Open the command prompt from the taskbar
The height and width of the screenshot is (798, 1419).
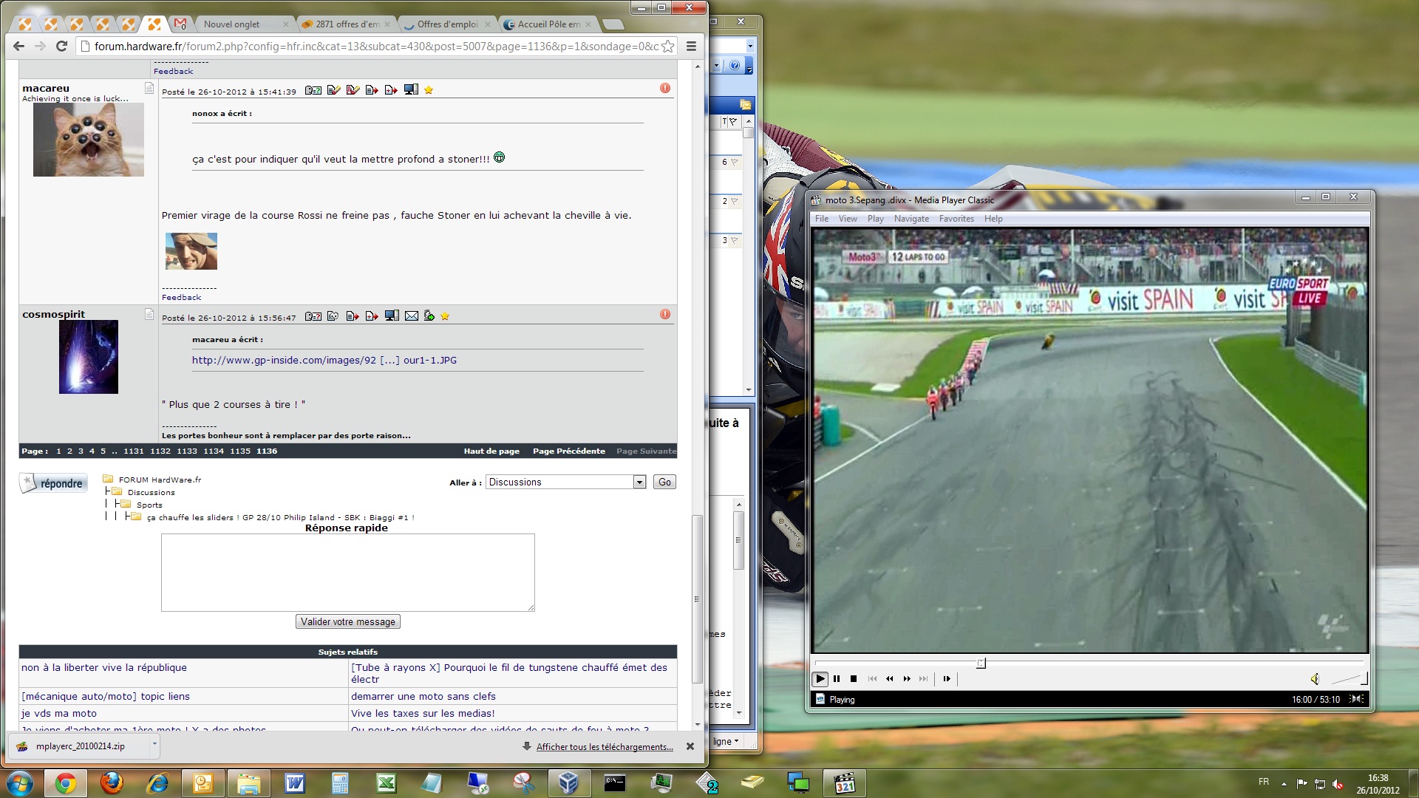click(614, 782)
